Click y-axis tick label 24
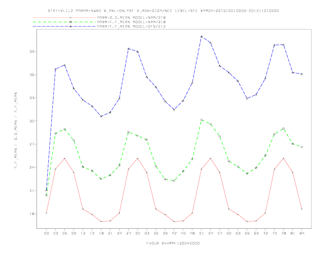 click(32, 167)
